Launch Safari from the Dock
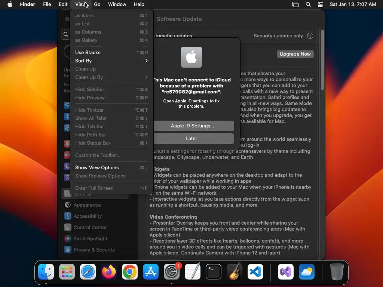 pyautogui.click(x=88, y=272)
